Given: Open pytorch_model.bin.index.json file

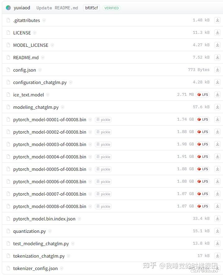Looking at the screenshot, I should pos(44,219).
